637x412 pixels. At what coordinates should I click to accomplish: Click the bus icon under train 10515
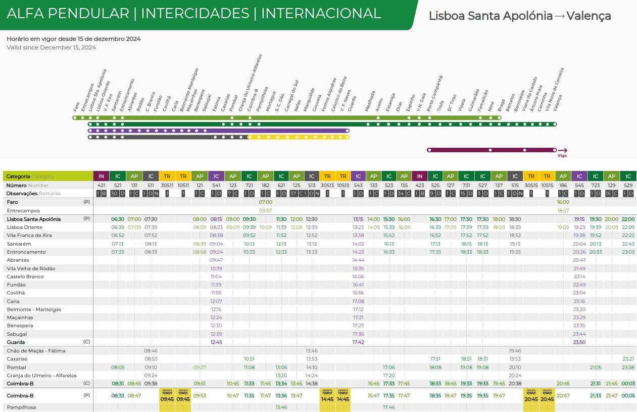tap(547, 392)
